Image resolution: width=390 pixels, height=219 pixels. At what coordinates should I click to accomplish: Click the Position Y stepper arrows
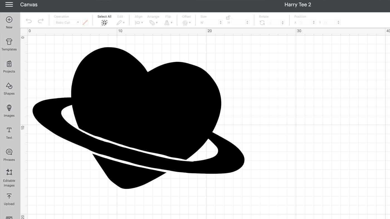(338, 23)
